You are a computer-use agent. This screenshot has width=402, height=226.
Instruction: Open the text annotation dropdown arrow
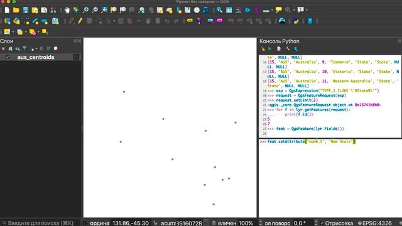[307, 10]
